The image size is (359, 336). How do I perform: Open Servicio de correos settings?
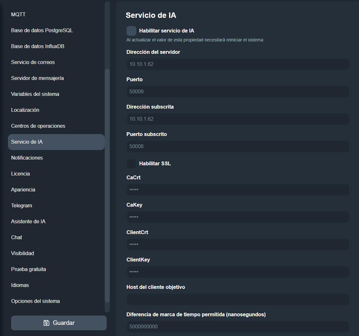coord(33,62)
